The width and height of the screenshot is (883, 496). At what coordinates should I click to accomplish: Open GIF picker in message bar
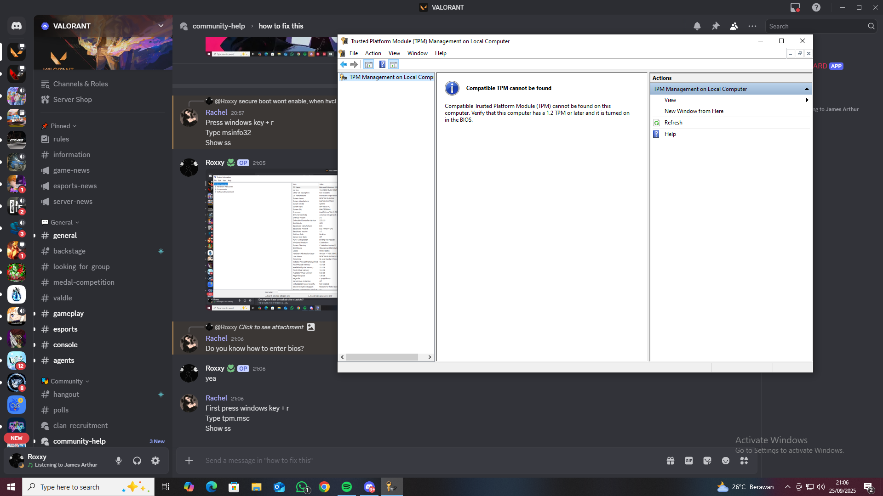tap(689, 461)
